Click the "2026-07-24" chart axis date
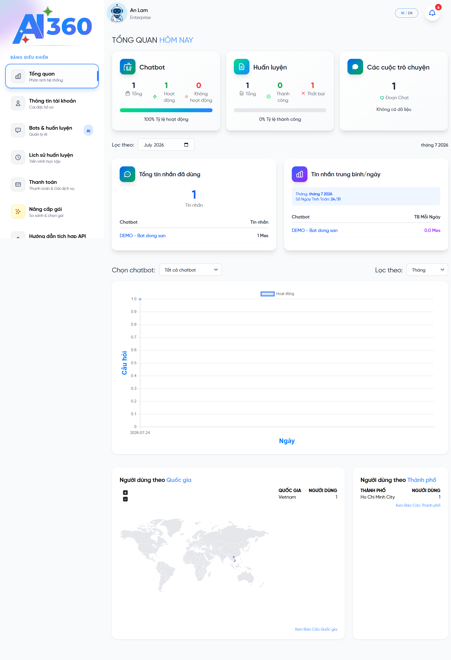This screenshot has height=660, width=451. (140, 433)
